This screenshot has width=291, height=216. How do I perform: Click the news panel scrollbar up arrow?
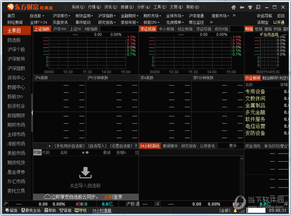click(x=242, y=158)
